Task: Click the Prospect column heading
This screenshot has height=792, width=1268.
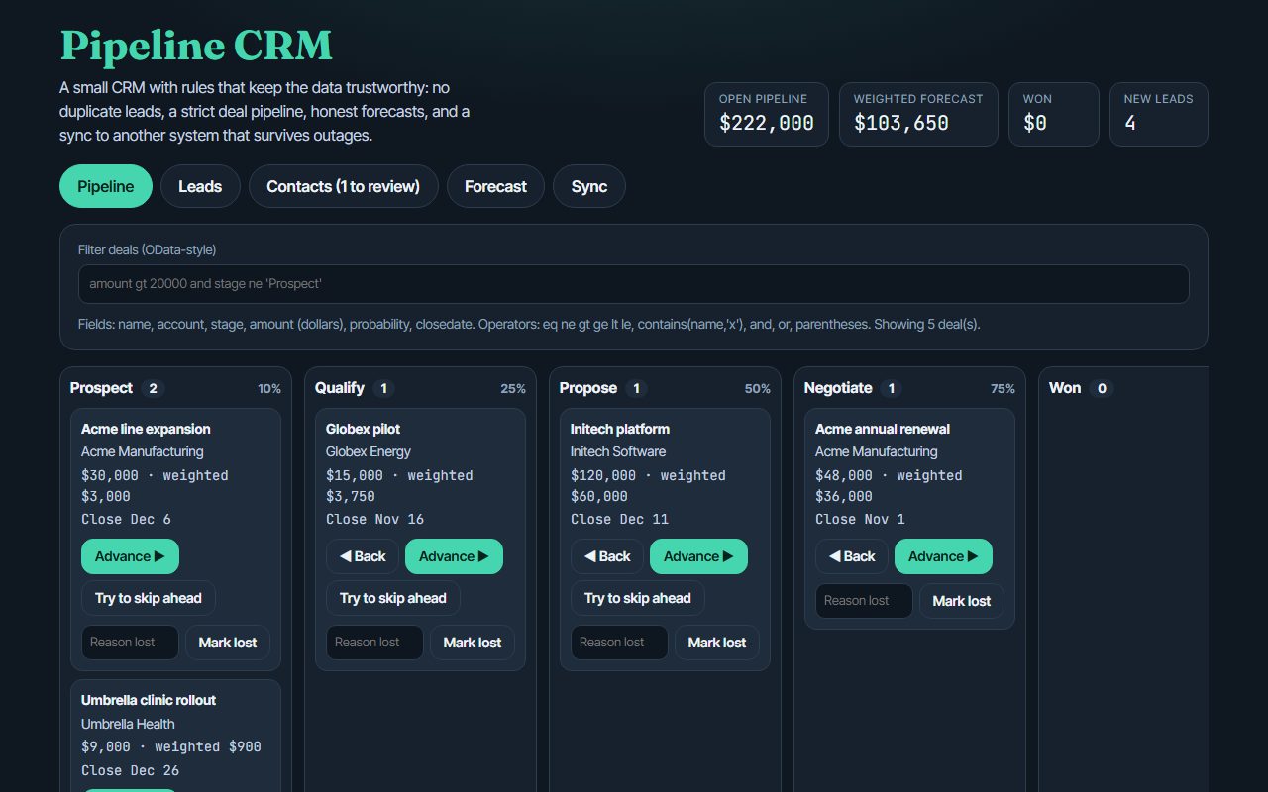Action: pos(101,388)
